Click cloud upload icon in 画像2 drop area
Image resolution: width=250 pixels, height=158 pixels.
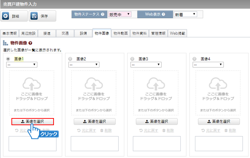[x=94, y=84]
